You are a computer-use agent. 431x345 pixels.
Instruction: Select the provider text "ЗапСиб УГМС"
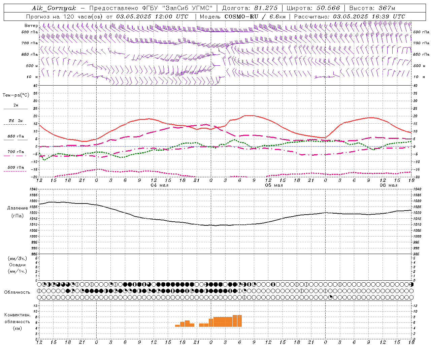coord(187,8)
